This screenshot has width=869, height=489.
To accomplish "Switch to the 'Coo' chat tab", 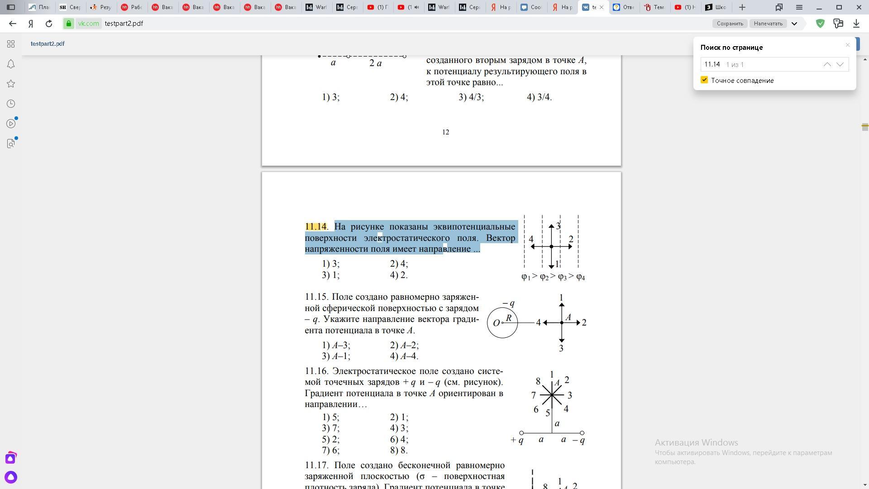I will (x=531, y=7).
